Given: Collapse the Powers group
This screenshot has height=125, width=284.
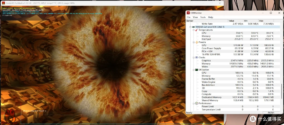Looking at the screenshot, I should [x=194, y=42].
